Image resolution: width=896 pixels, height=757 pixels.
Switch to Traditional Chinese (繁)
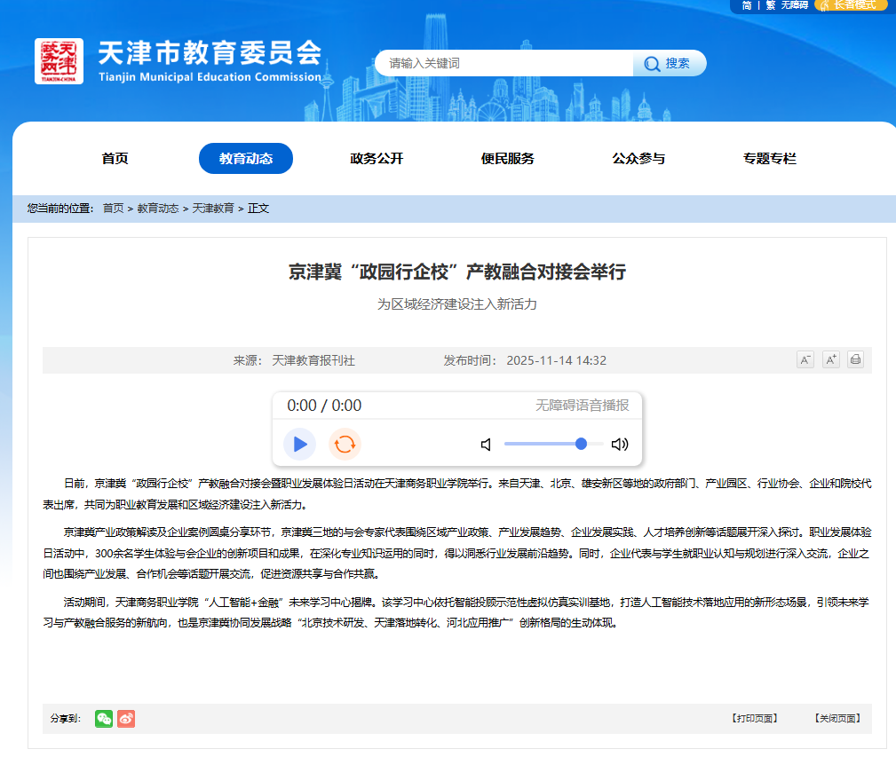point(770,5)
